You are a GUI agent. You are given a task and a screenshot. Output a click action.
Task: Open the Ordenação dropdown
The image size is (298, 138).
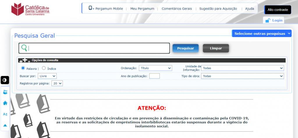pyautogui.click(x=155, y=68)
